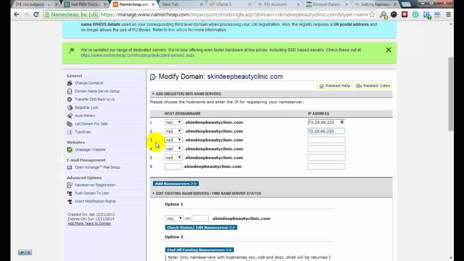The height and width of the screenshot is (261, 464).
Task: Click Add More Years to Domain link
Action: 89,223
